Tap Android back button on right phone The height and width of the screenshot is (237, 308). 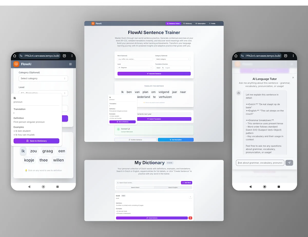[x=250, y=187]
